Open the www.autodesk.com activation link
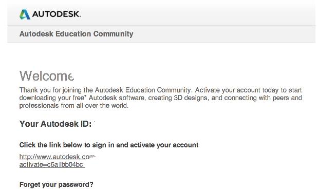318x191 pixels. pos(57,157)
